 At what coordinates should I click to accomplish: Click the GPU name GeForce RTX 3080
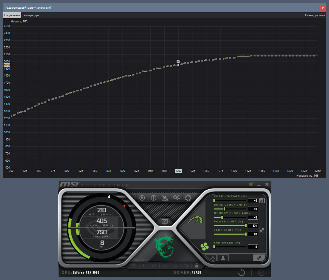86,273
